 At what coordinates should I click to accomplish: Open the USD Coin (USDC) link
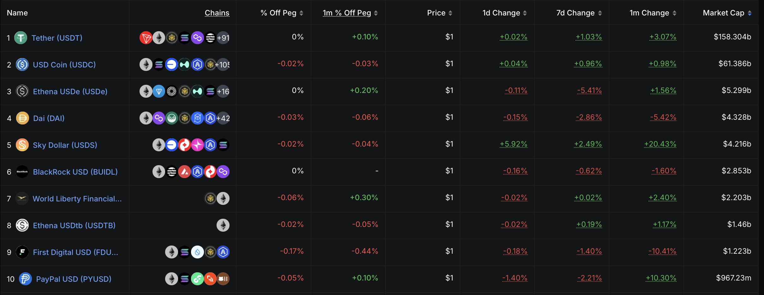(x=64, y=65)
